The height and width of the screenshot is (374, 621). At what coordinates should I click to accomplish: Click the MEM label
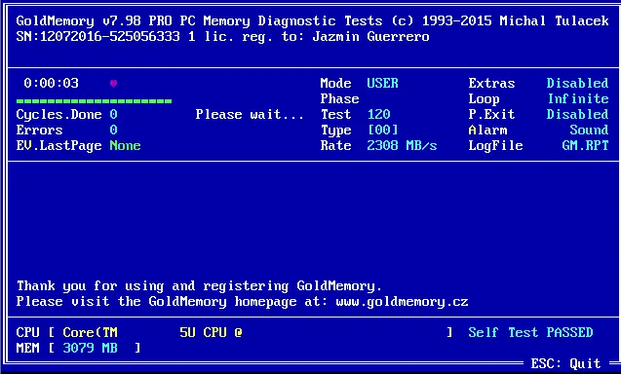[x=27, y=348]
